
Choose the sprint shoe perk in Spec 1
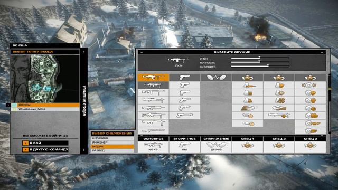click(x=248, y=108)
